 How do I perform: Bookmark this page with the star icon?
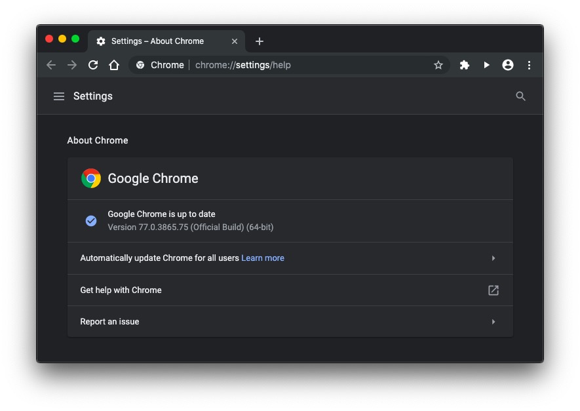[x=438, y=65]
